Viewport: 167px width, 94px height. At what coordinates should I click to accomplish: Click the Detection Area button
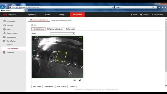coord(62,86)
